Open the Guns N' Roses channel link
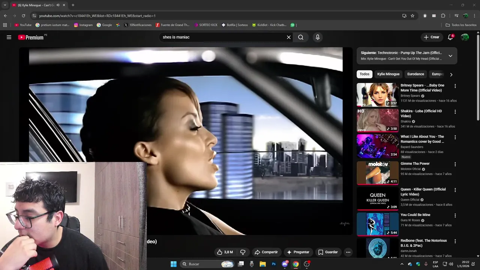The image size is (480, 270). click(410, 220)
